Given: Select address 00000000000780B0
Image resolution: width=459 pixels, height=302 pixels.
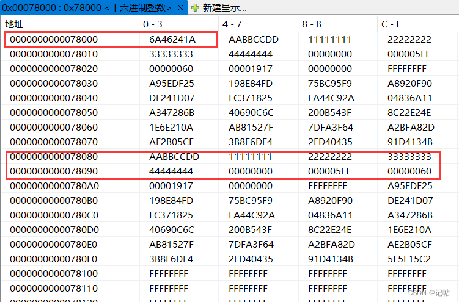Looking at the screenshot, I should [x=54, y=200].
